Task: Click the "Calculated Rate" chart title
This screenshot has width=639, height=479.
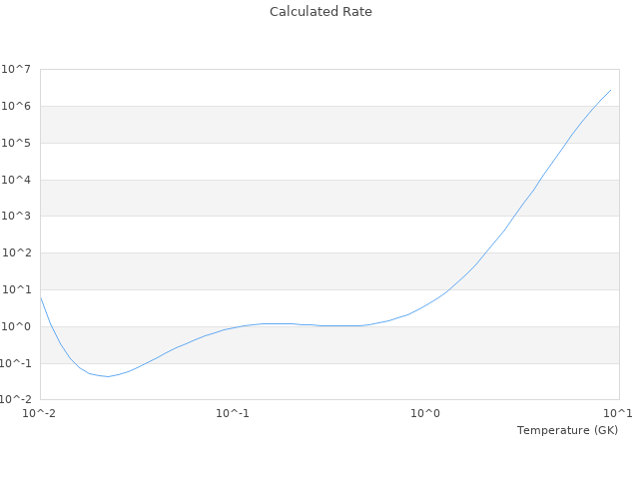Action: pos(319,12)
